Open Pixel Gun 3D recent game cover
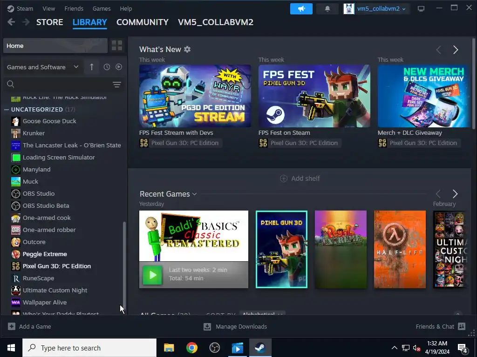The height and width of the screenshot is (357, 477). (x=282, y=249)
